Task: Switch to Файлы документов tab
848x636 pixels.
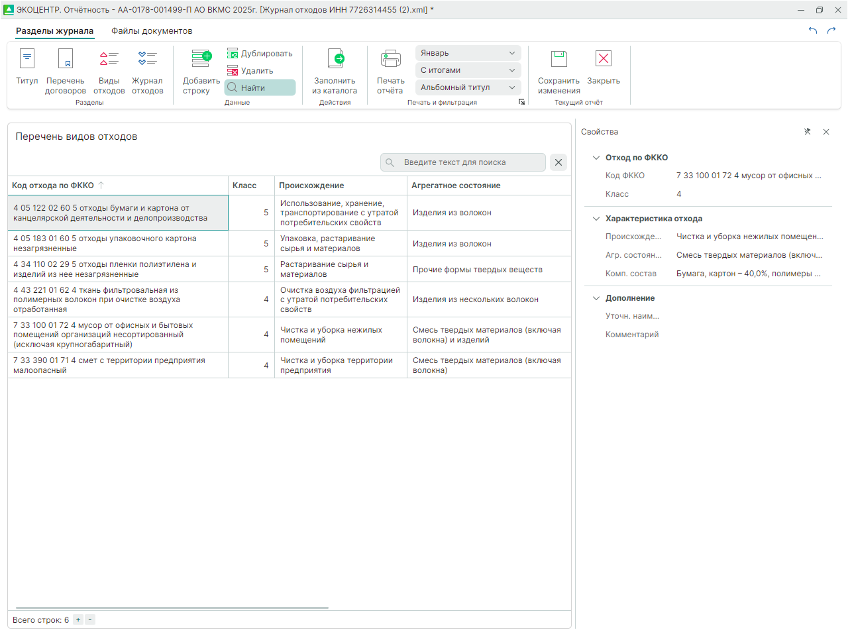Action: [152, 31]
